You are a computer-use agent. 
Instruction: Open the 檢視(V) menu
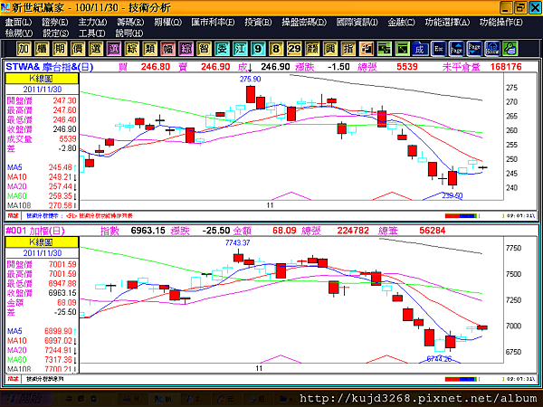point(19,33)
